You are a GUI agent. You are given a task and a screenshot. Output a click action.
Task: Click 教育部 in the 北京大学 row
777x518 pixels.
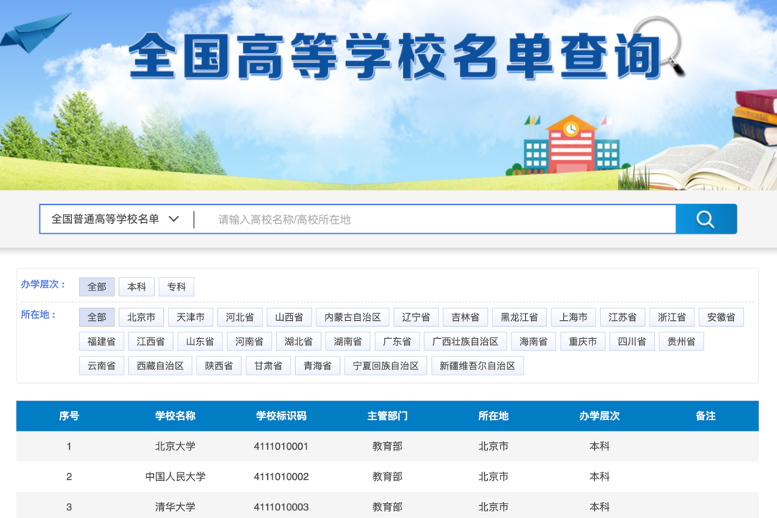(387, 446)
